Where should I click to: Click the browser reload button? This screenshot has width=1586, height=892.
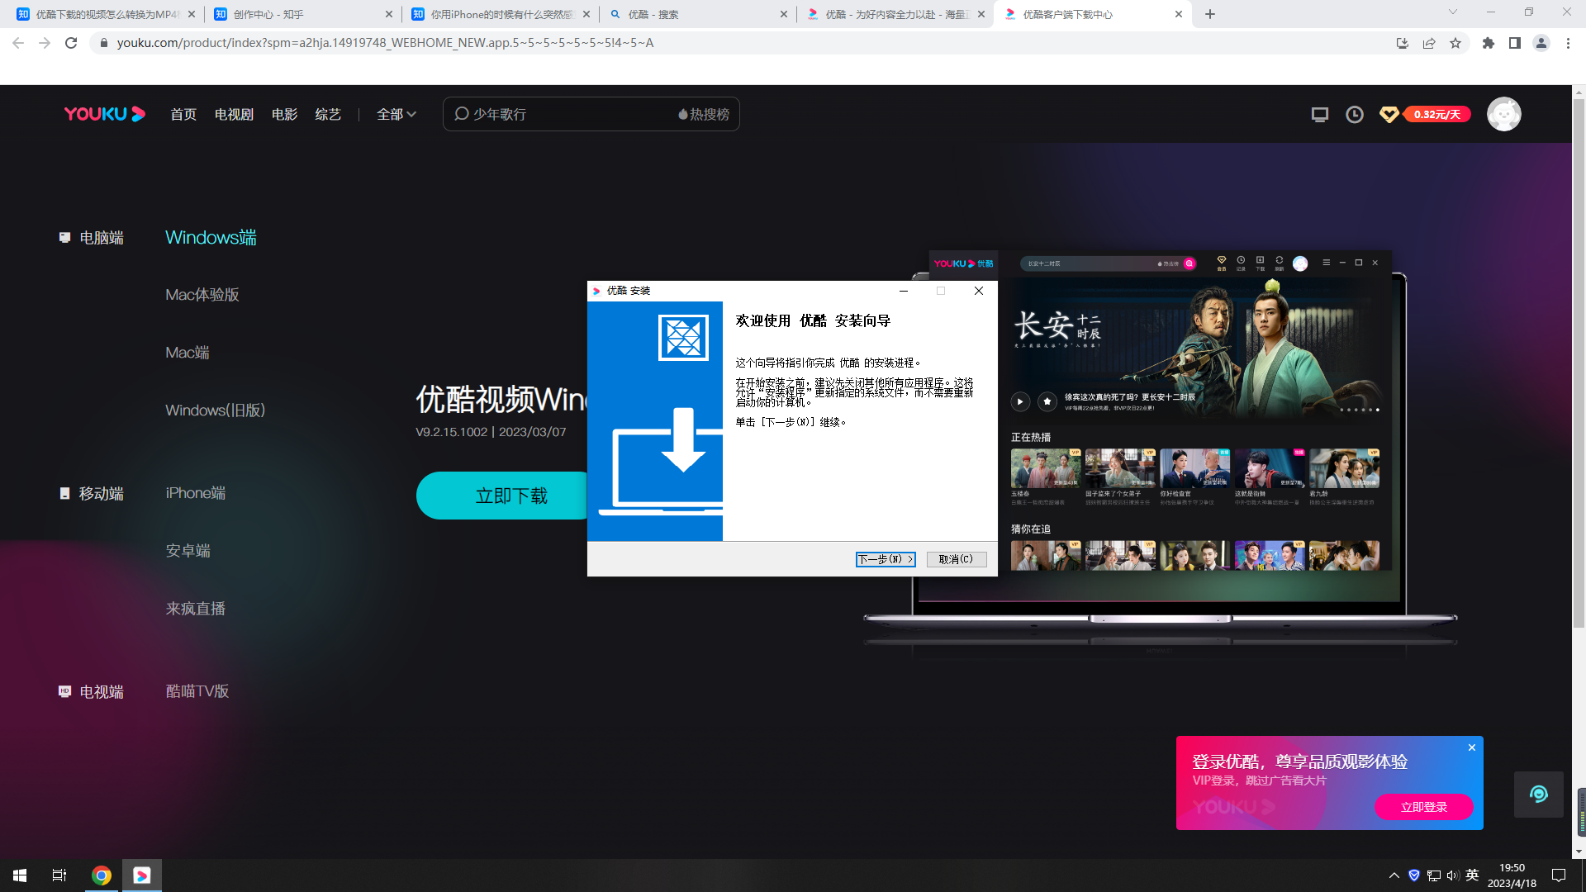coord(71,43)
